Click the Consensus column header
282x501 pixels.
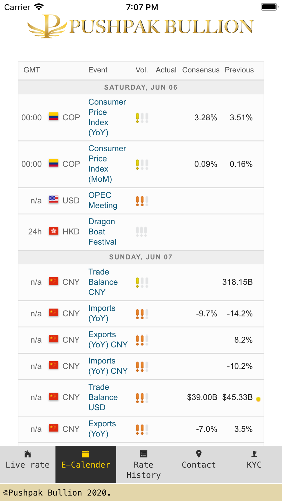pyautogui.click(x=201, y=70)
